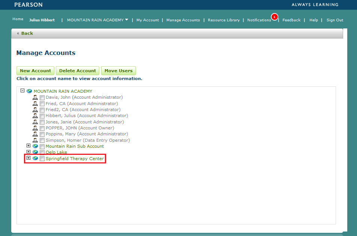357x236 pixels.
Task: Expand the Oelp Lake account node
Action: click(x=28, y=152)
